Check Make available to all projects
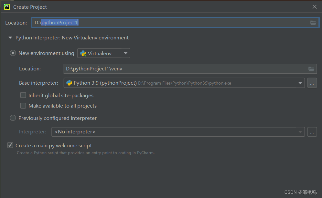The width and height of the screenshot is (322, 198). coord(23,106)
